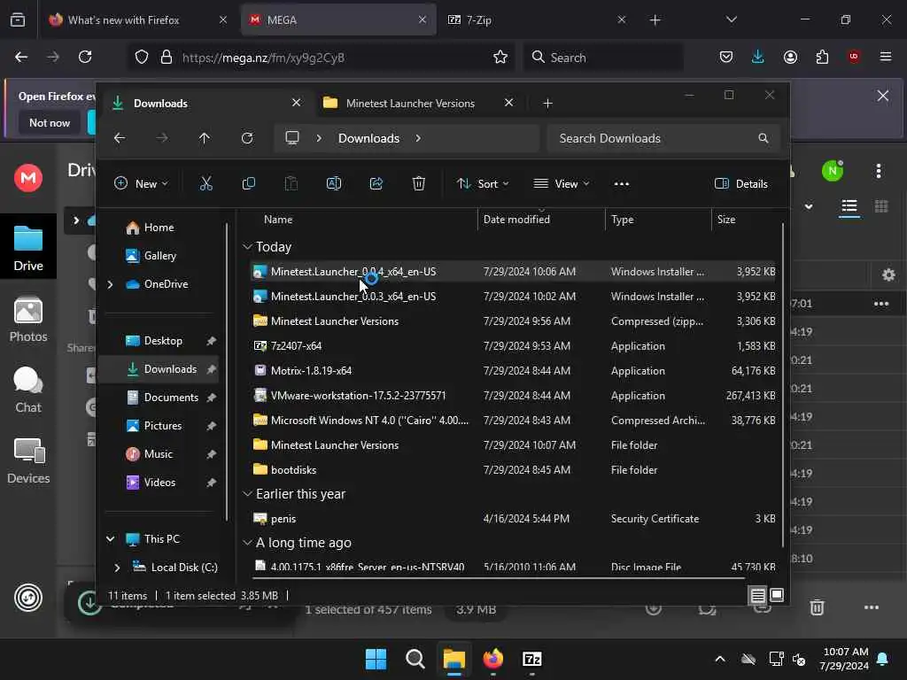Click the Not now button

(x=50, y=122)
